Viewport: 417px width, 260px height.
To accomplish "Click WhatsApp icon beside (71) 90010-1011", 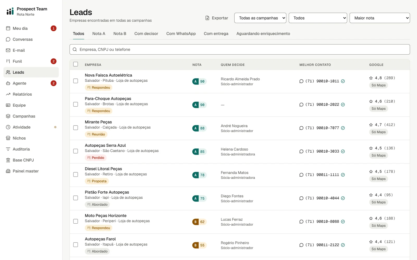I will tap(301, 81).
